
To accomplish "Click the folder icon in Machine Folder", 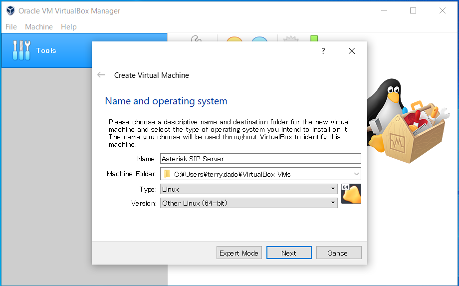I will (x=167, y=174).
